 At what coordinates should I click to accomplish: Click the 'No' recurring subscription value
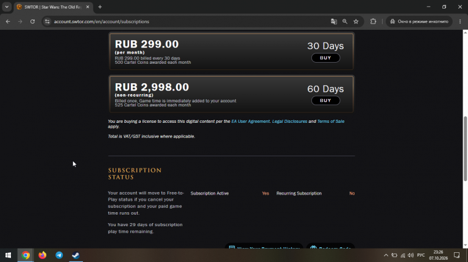pyautogui.click(x=352, y=193)
